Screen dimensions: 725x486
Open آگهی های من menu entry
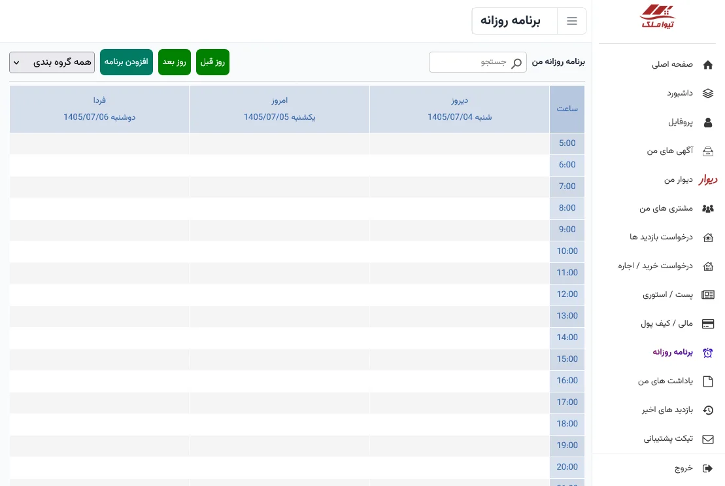pyautogui.click(x=670, y=151)
